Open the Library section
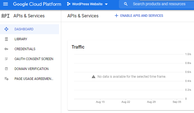Image resolution: width=194 pixels, height=113 pixels. [30, 39]
